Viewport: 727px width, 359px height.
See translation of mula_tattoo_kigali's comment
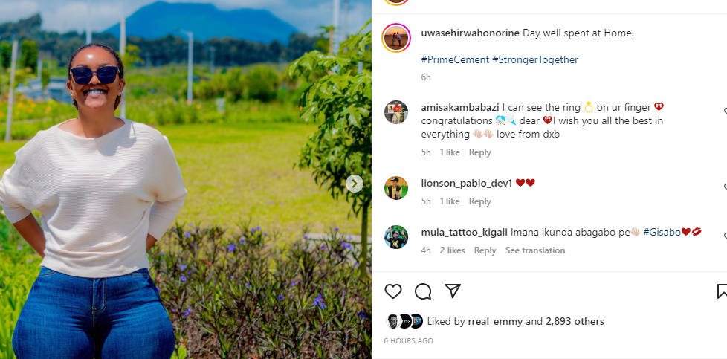click(535, 250)
